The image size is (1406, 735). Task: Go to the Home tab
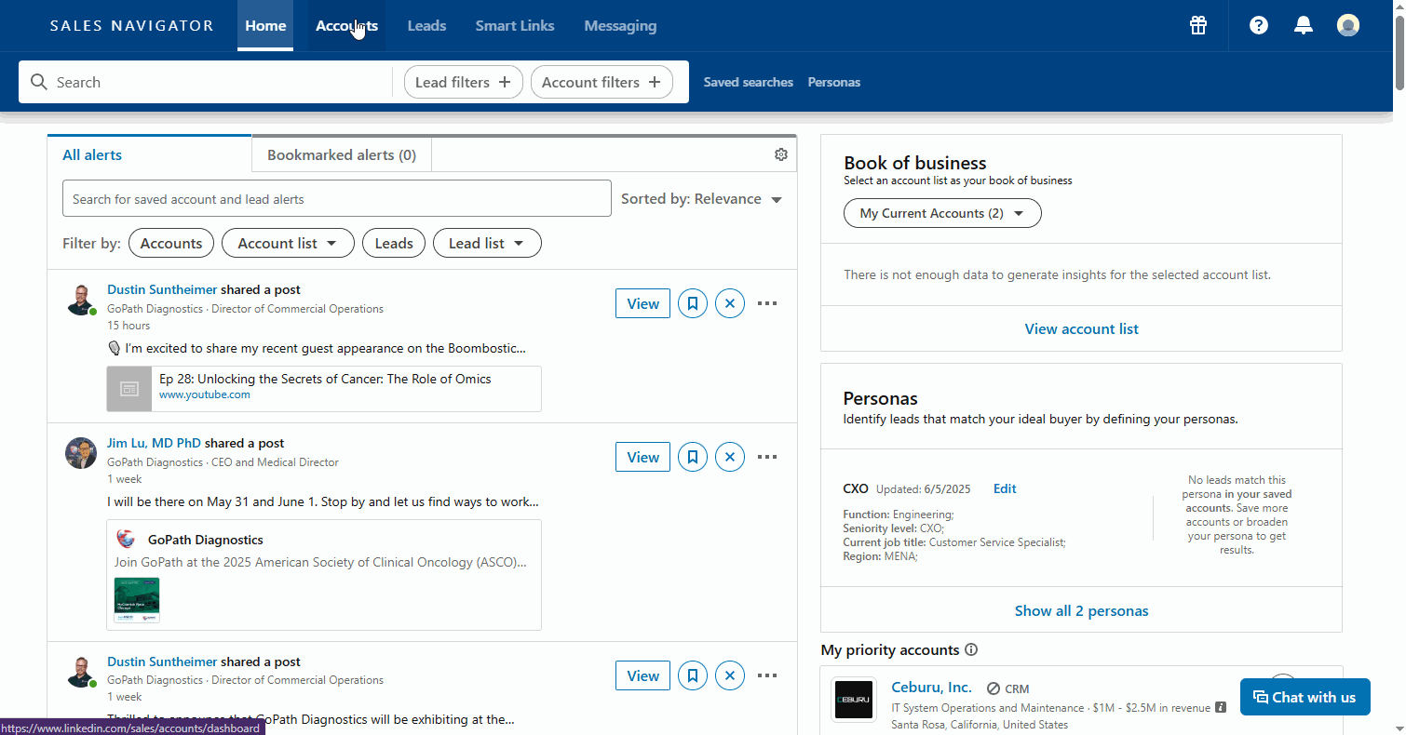pos(265,26)
